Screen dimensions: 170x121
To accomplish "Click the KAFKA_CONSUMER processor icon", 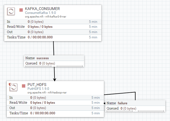I will [x=11, y=12].
